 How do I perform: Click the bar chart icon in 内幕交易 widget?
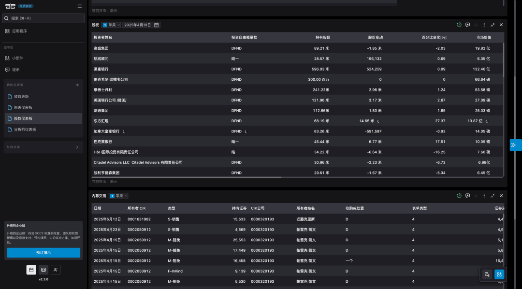tap(476, 196)
